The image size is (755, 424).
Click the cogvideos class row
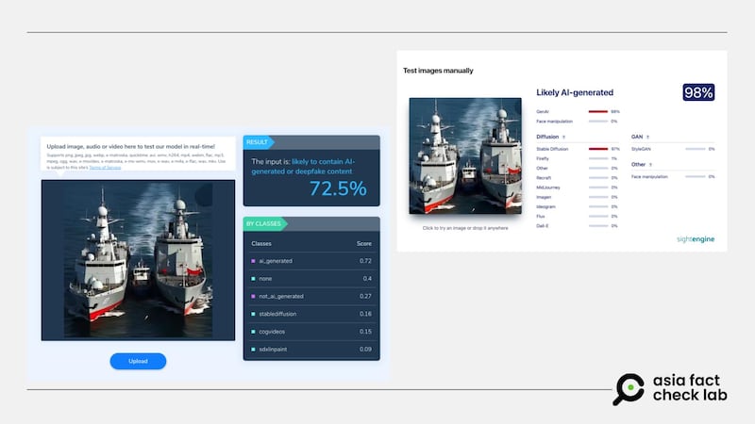(x=311, y=332)
